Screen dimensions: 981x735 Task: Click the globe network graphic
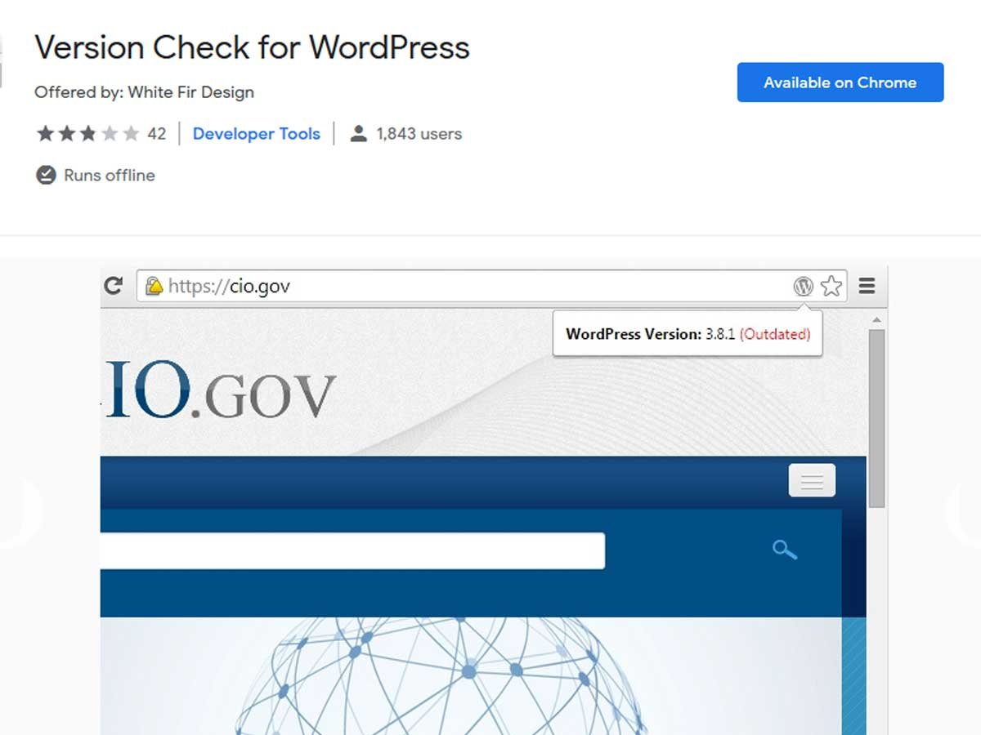pyautogui.click(x=441, y=678)
